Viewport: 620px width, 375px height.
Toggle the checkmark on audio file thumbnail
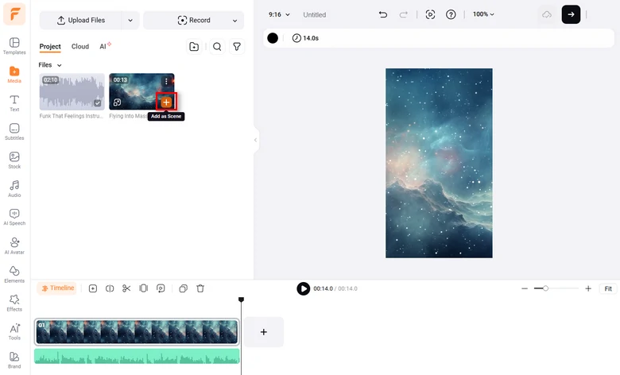pos(97,103)
